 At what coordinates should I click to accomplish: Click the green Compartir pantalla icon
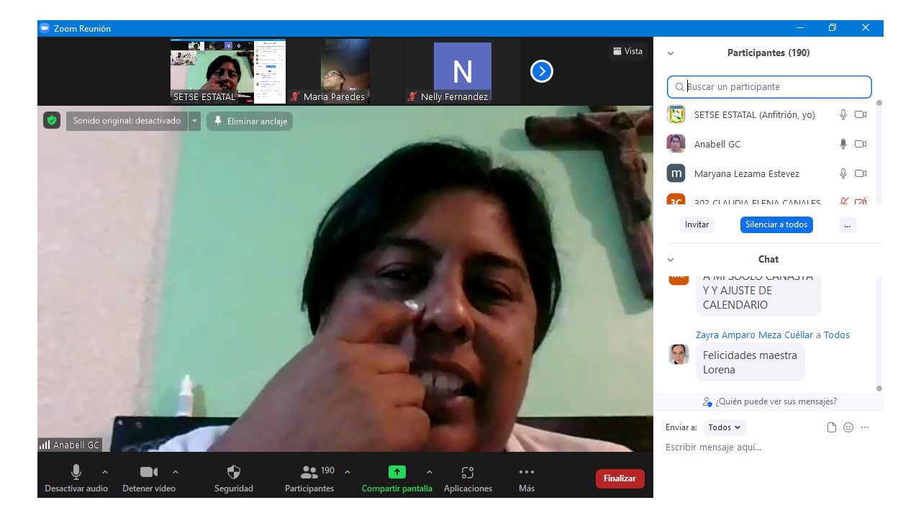[x=397, y=472]
